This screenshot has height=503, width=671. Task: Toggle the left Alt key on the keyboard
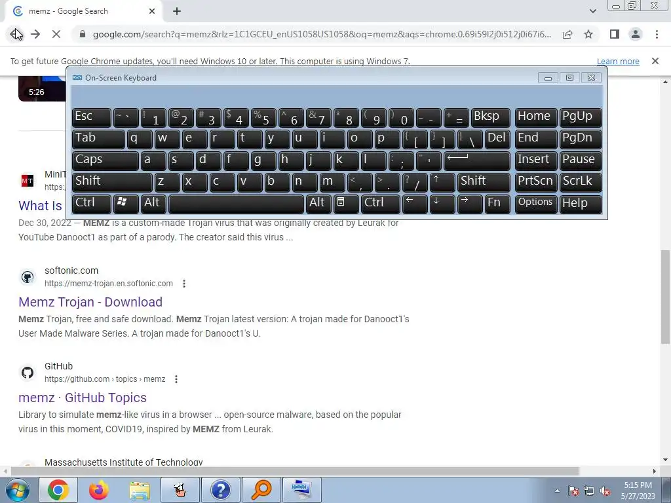153,204
